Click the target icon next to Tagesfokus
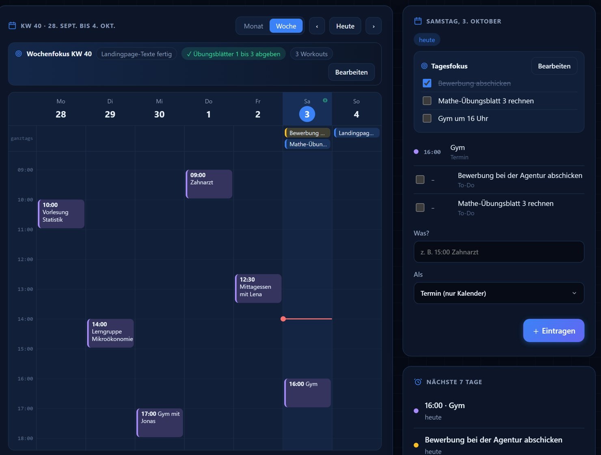The width and height of the screenshot is (601, 455). click(424, 66)
